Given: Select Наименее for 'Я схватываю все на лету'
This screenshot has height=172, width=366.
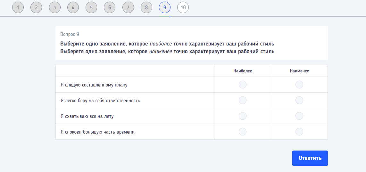Looking at the screenshot, I should coord(299,116).
